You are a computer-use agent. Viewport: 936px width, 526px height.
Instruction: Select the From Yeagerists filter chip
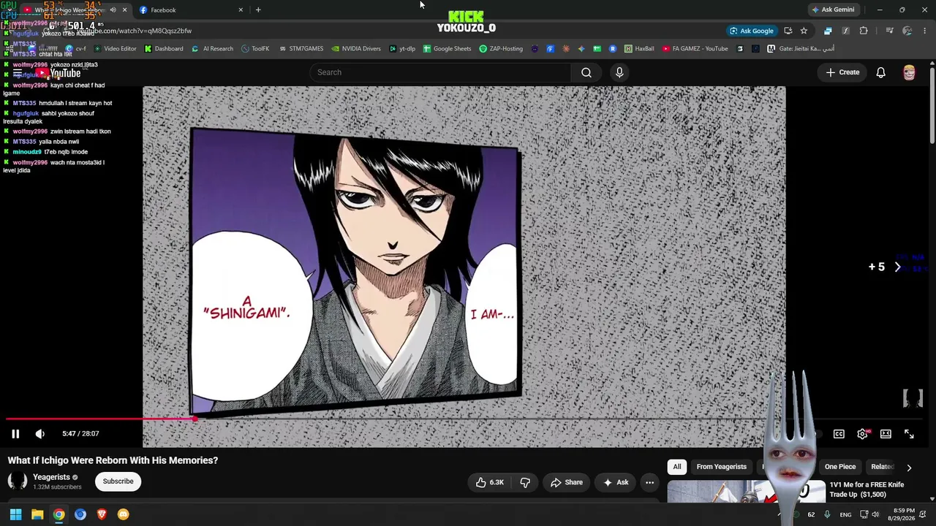coord(722,467)
